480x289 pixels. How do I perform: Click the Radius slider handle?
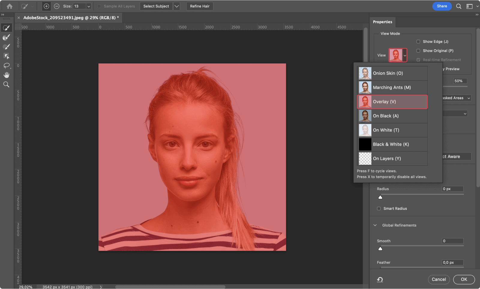pos(380,197)
